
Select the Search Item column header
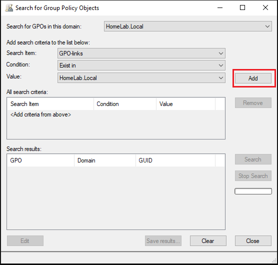(50, 104)
